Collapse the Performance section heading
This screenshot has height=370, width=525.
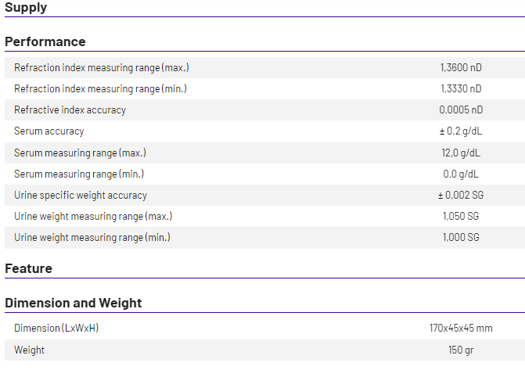[45, 41]
